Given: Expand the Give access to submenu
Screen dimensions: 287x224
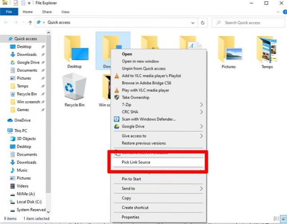Looking at the screenshot, I should pyautogui.click(x=201, y=136).
